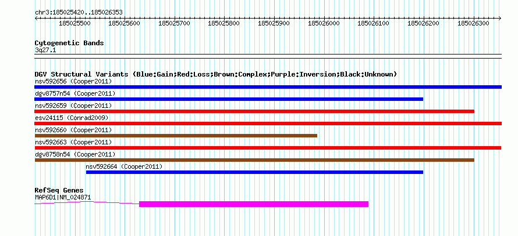Select the nsv592663 red loss bar
Viewport: 518px width, 236px height.
pos(268,148)
